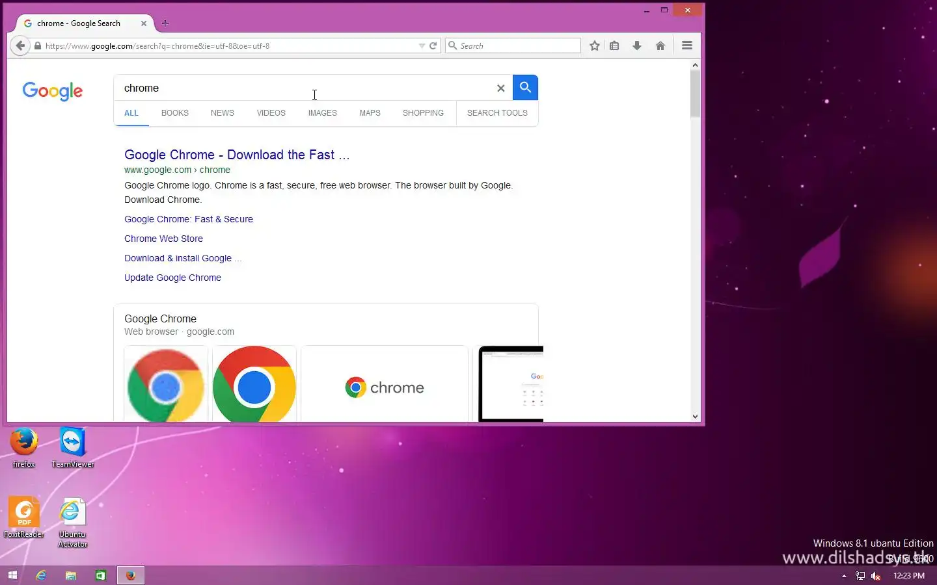Viewport: 937px width, 585px height.
Task: Launch Internet Explorer from taskbar
Action: [x=41, y=575]
